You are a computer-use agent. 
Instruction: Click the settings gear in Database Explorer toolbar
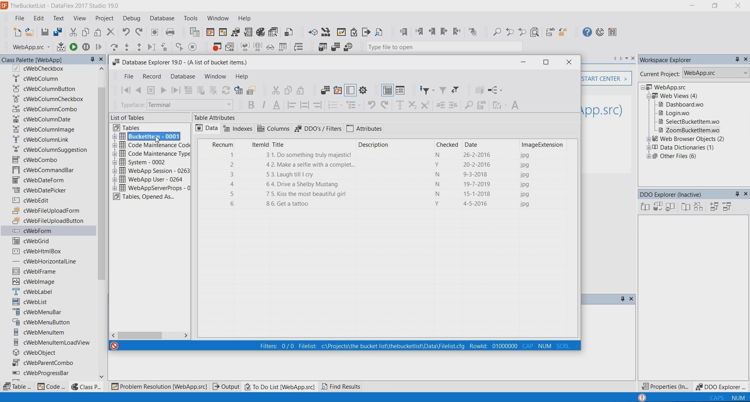click(364, 91)
